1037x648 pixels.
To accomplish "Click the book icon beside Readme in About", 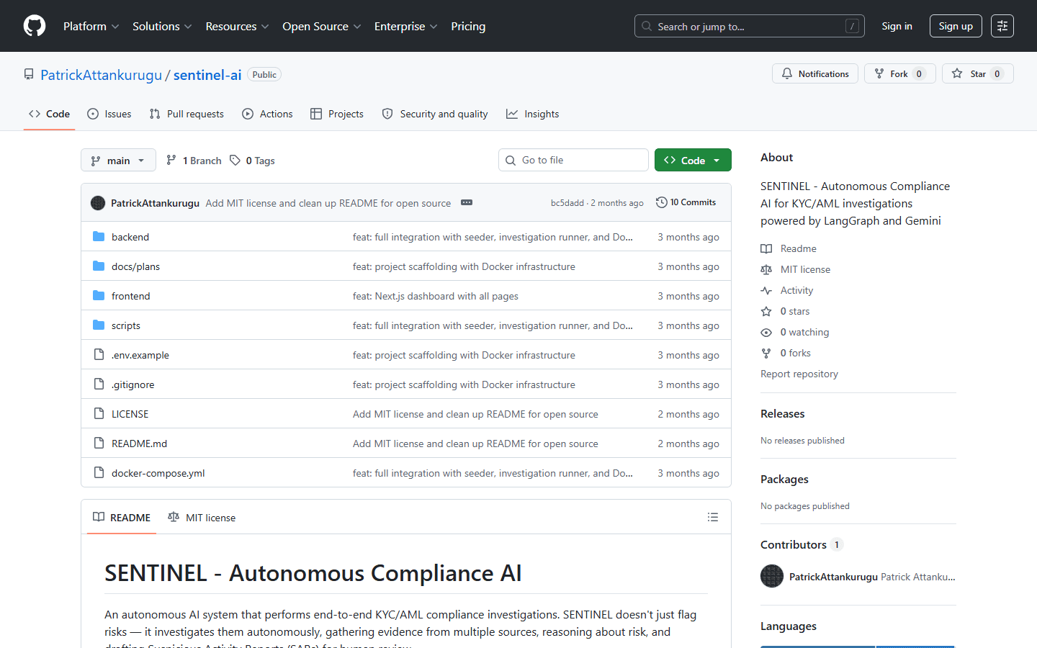I will [x=766, y=248].
